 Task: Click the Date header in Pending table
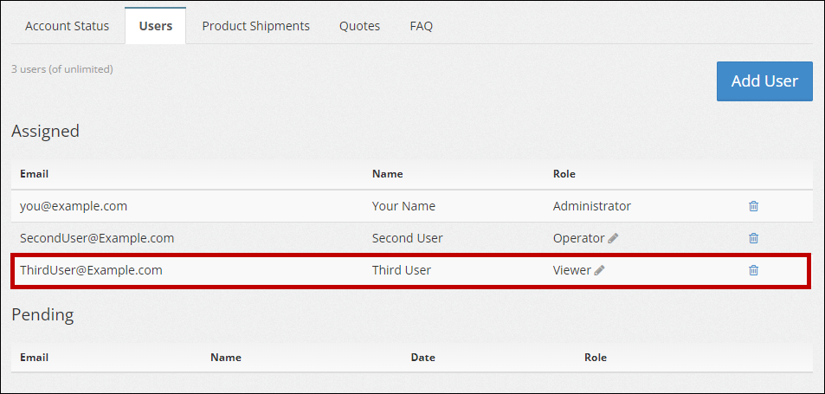point(422,357)
